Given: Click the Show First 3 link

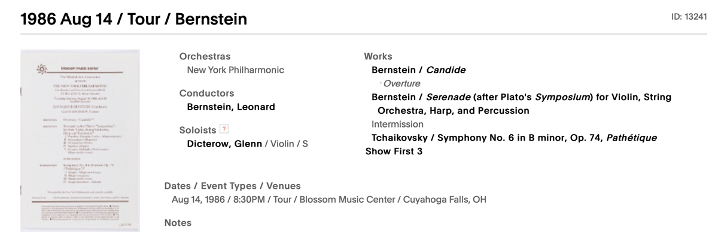Looking at the screenshot, I should coord(394,151).
